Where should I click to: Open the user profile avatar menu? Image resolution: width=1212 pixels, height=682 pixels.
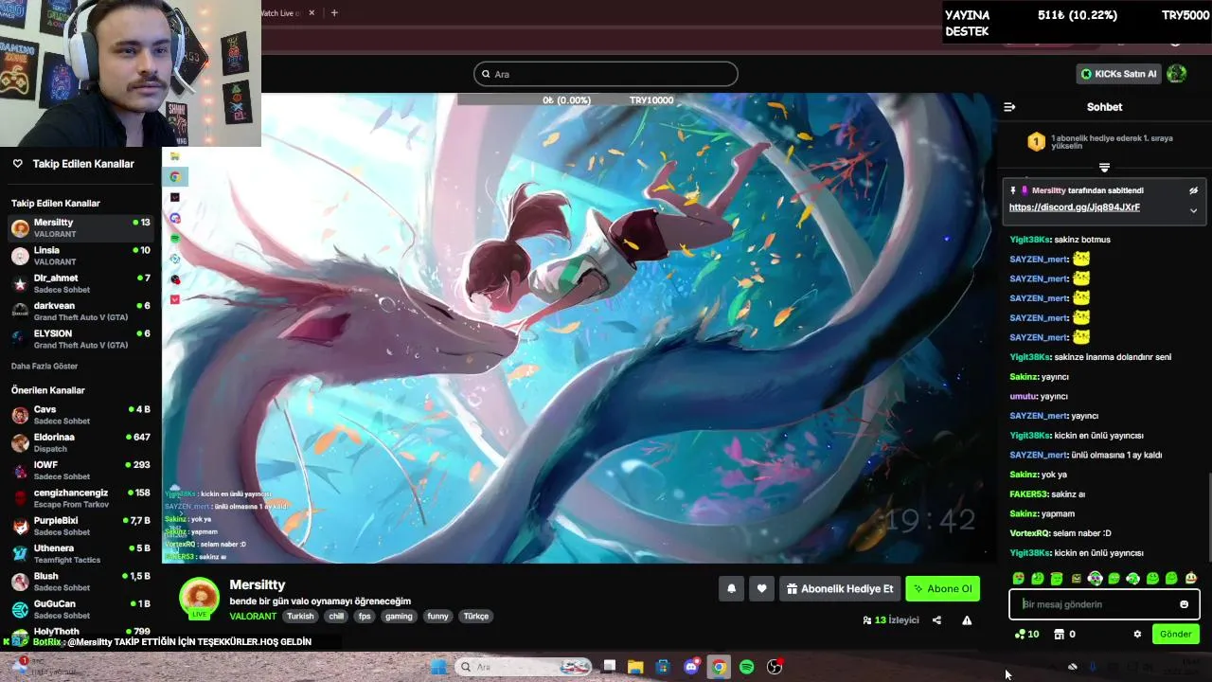tap(1177, 73)
